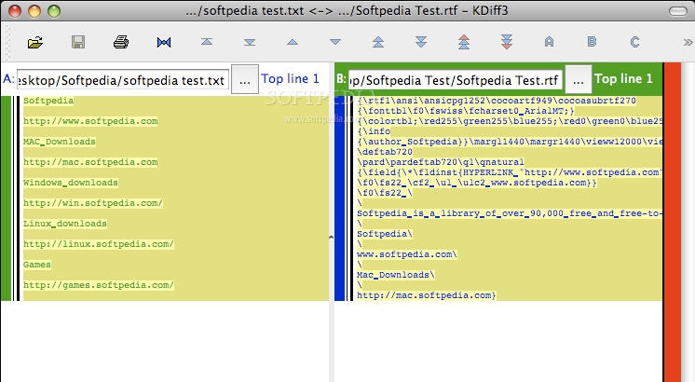The height and width of the screenshot is (382, 695).
Task: Click the 'MAC Downloads' line in pane A
Action: tap(60, 142)
